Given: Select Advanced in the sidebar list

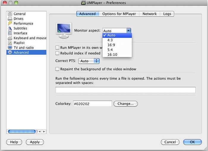Looking at the screenshot, I should pos(26,52).
